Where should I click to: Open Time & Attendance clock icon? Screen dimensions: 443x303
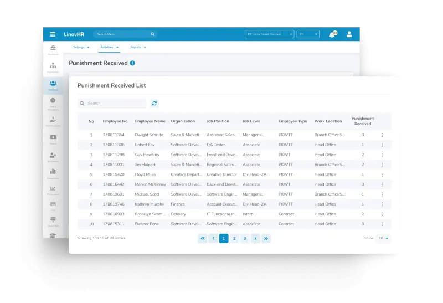pyautogui.click(x=53, y=100)
